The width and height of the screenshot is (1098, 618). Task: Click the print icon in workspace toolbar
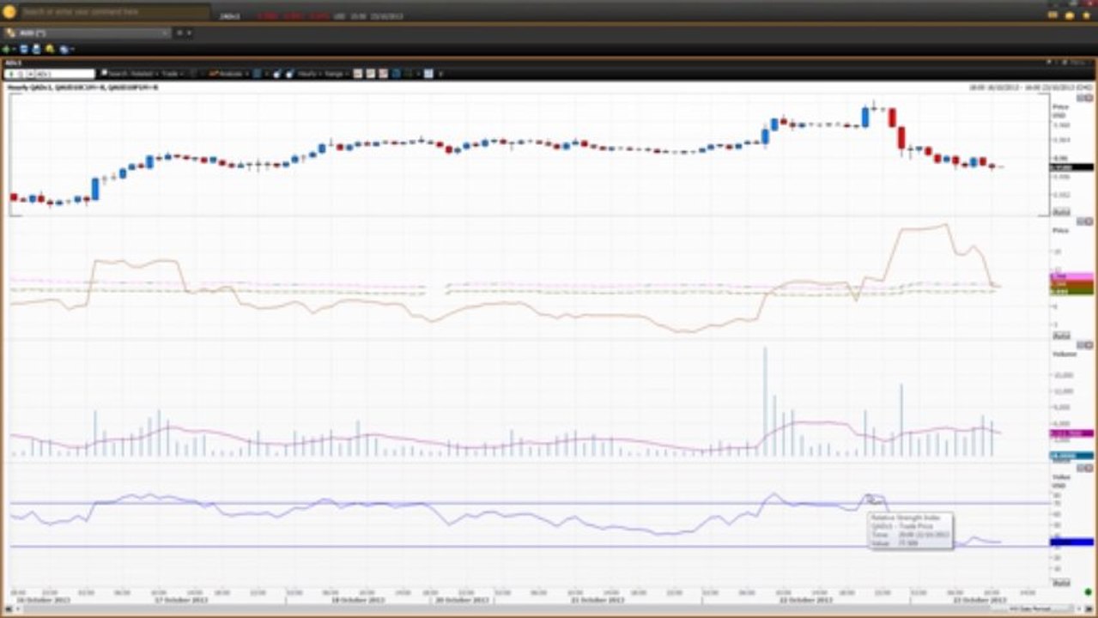pos(37,49)
